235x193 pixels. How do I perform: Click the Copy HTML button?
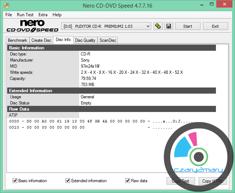(212, 181)
